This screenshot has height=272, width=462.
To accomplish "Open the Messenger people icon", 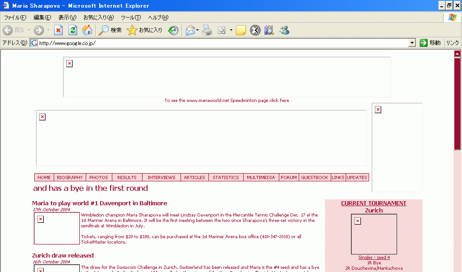I will click(x=284, y=30).
